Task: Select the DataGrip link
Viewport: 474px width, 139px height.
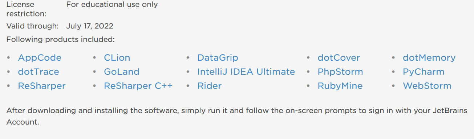Action: (218, 58)
